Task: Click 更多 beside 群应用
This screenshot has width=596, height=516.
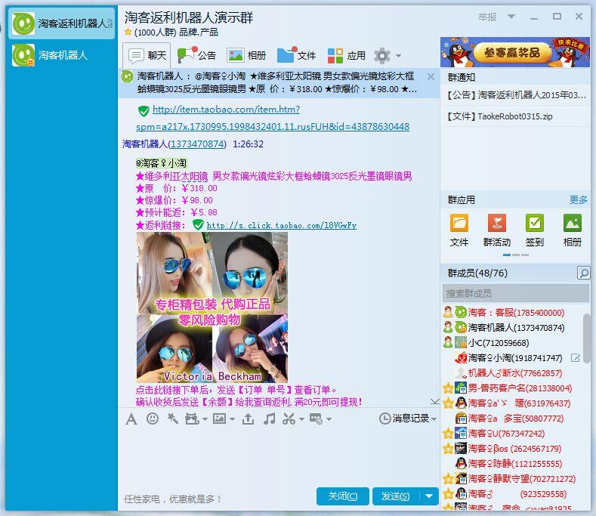Action: pos(578,199)
